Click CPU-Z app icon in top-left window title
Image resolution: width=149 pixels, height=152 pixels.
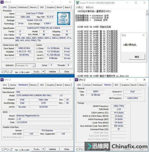point(2,2)
